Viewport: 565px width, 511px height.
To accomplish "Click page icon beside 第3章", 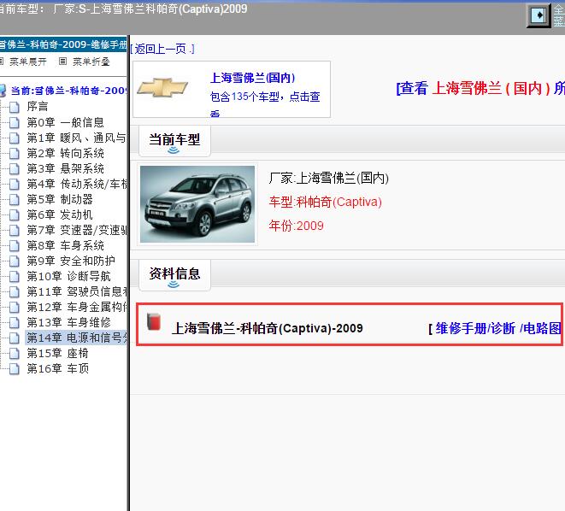I will [x=14, y=168].
